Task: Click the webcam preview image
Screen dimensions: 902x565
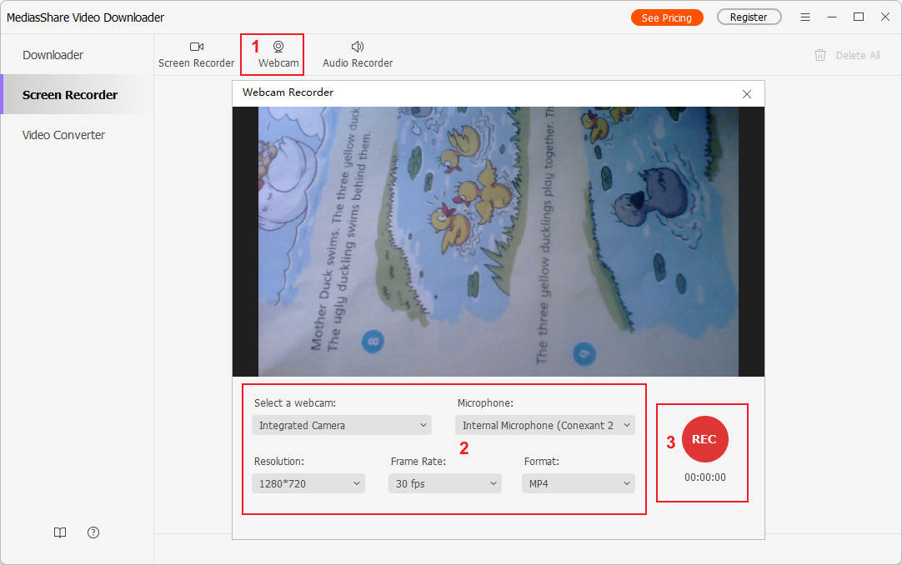Action: (498, 242)
